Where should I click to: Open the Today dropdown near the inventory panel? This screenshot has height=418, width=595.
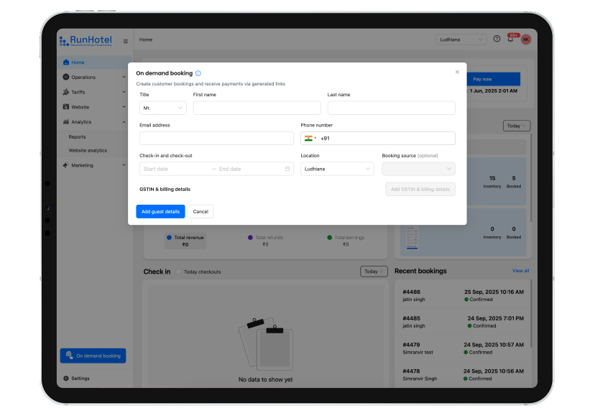coord(517,126)
